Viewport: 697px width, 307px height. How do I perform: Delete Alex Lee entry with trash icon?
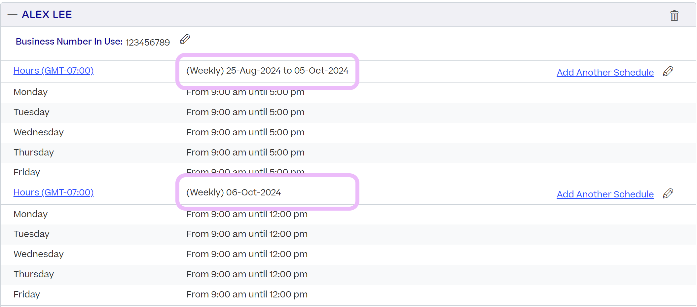point(674,15)
